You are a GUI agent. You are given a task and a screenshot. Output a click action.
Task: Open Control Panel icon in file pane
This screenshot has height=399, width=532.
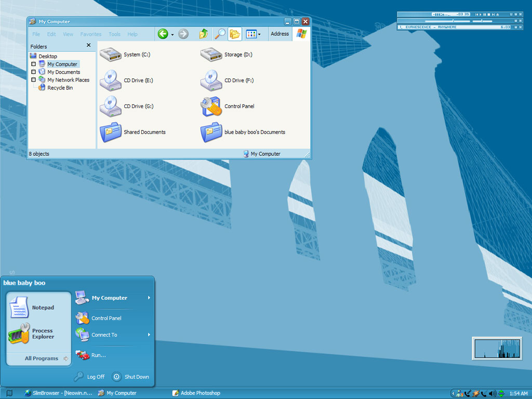click(x=211, y=107)
